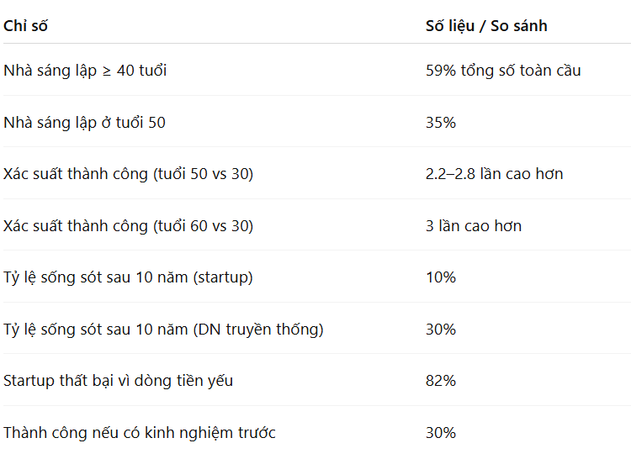Click the 'Chỉ số' column header

(25, 26)
